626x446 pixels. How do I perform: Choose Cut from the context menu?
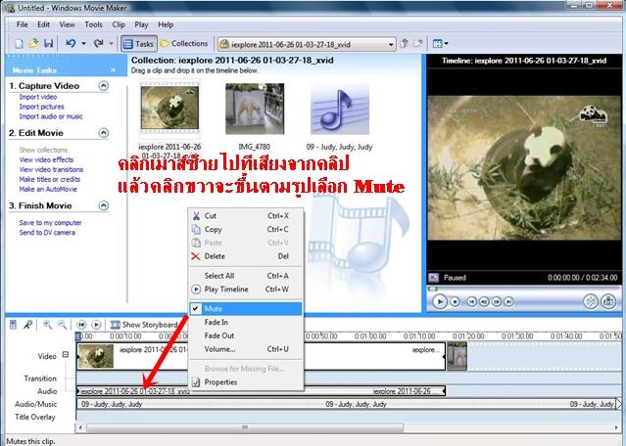pyautogui.click(x=246, y=216)
